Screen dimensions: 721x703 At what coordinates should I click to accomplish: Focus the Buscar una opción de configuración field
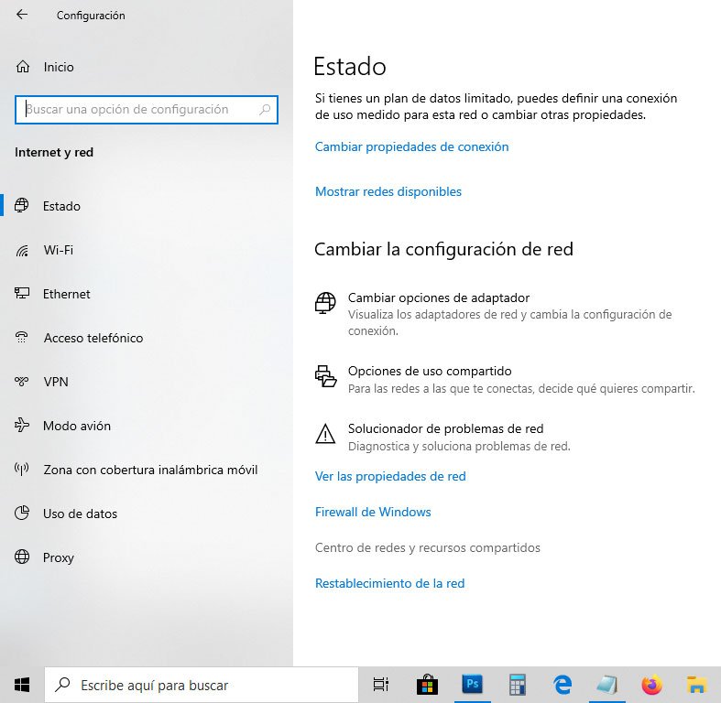tap(147, 110)
